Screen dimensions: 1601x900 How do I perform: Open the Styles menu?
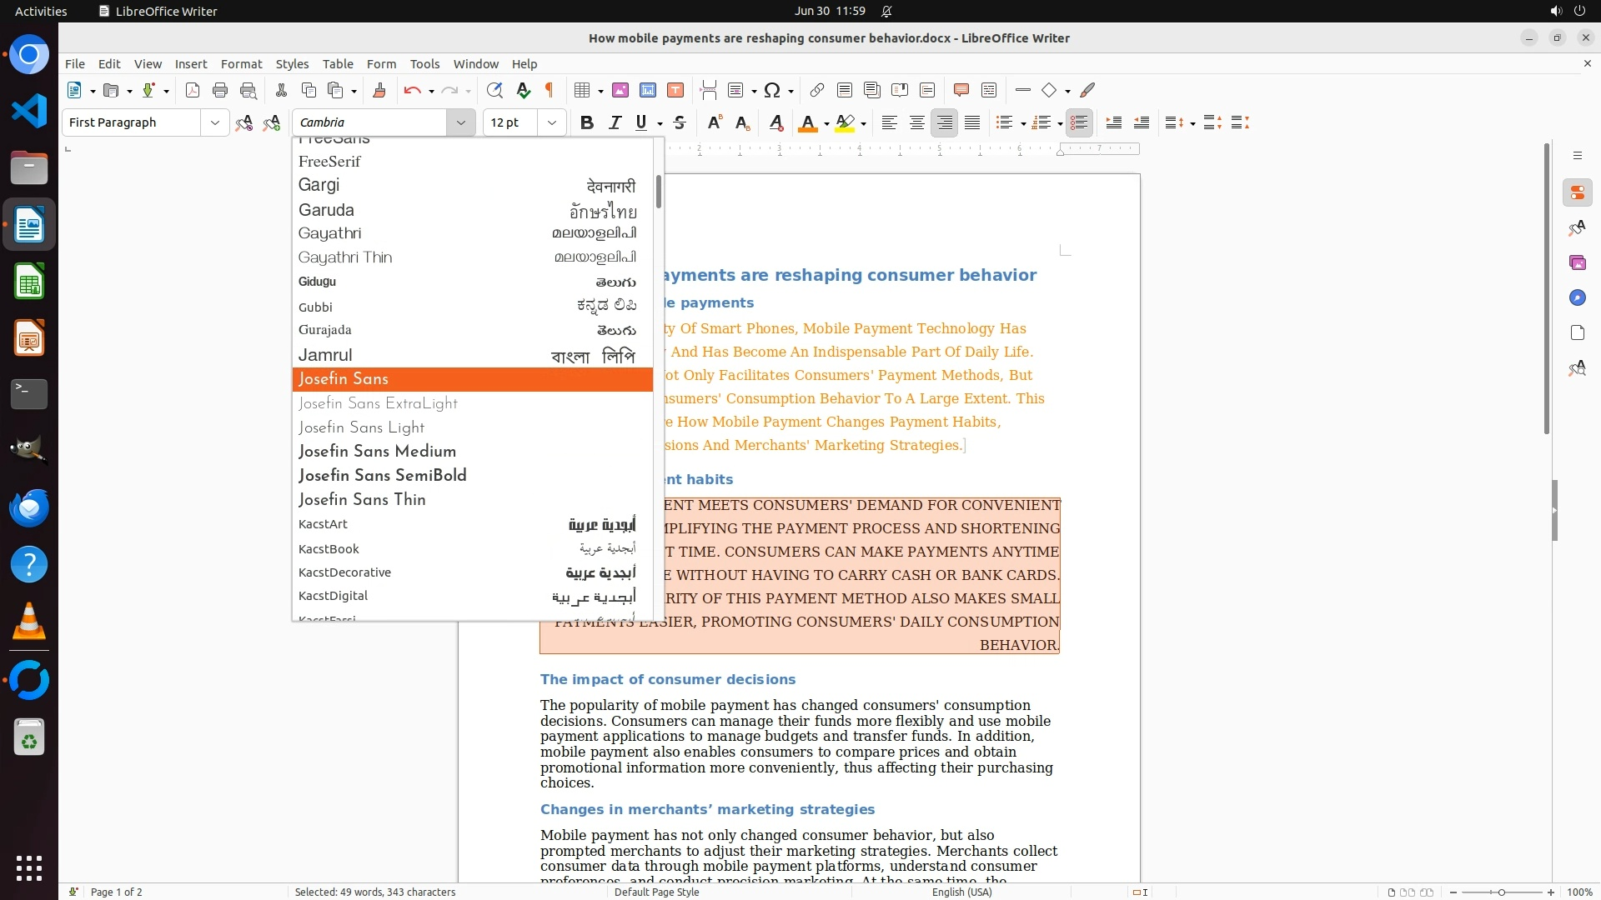click(292, 63)
